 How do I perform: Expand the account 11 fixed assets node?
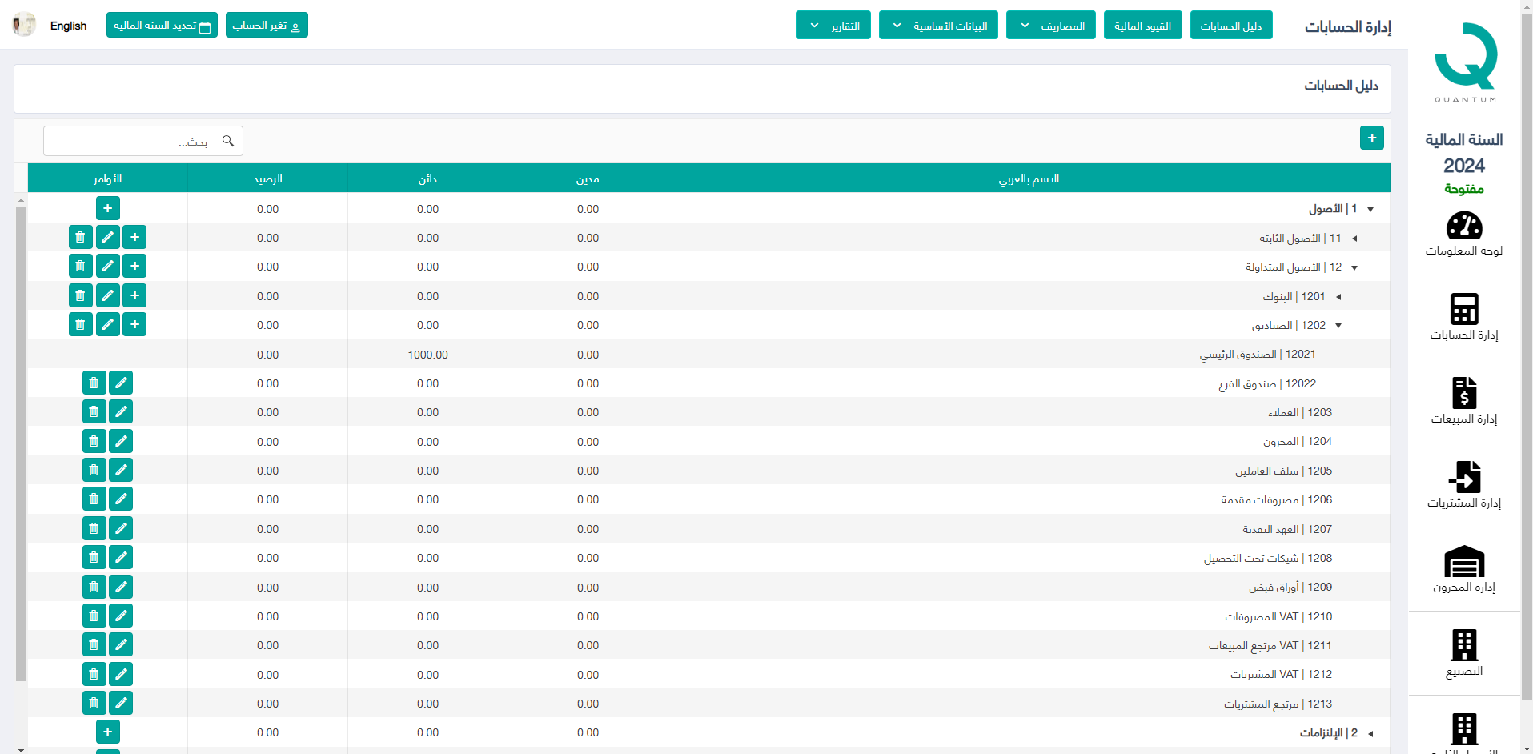tap(1354, 239)
